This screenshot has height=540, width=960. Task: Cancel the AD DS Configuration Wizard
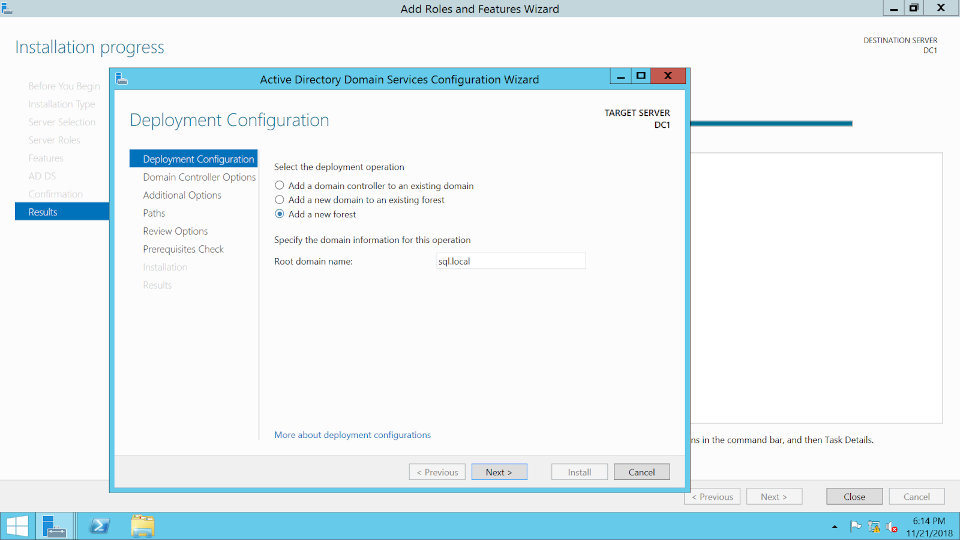coord(641,472)
